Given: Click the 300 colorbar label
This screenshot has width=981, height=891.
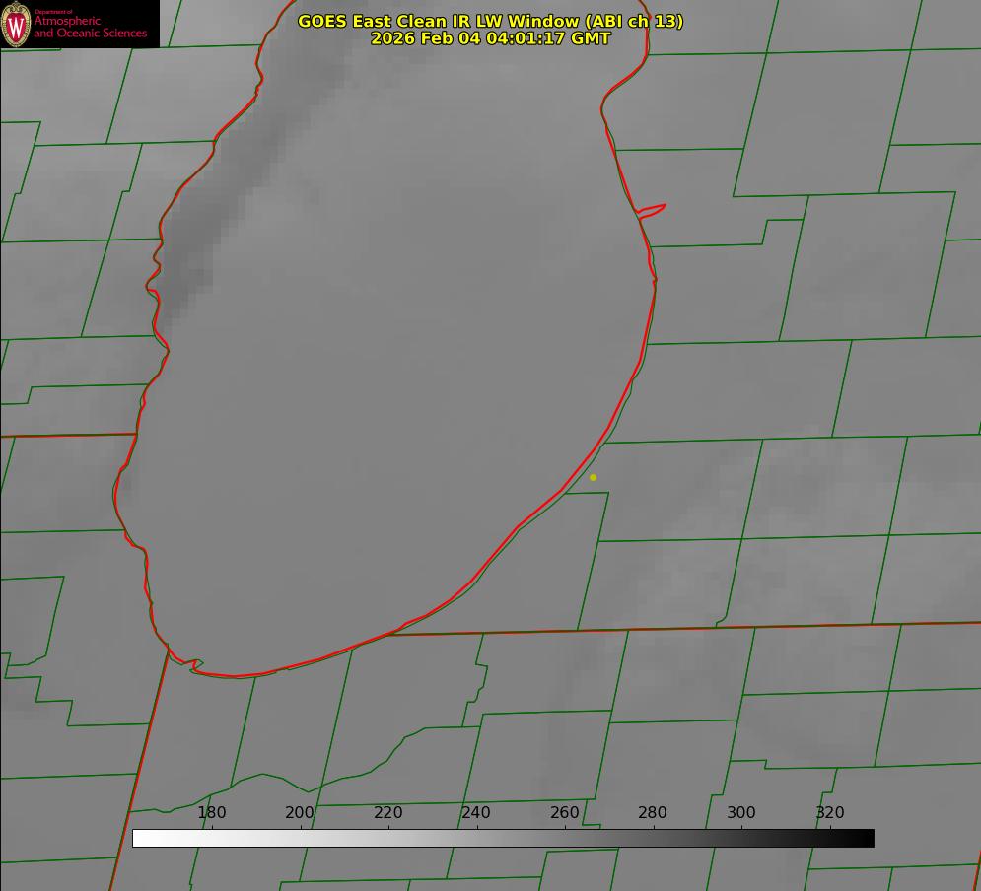Looking at the screenshot, I should click(741, 812).
